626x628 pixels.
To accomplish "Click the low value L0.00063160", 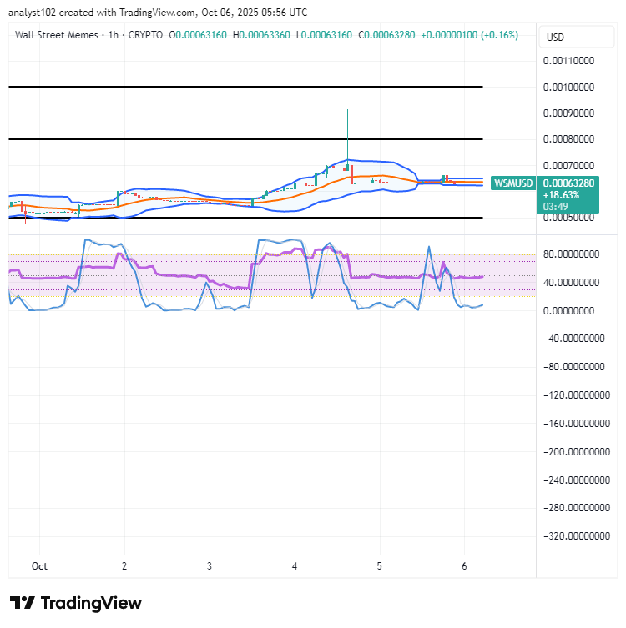I will click(x=324, y=35).
